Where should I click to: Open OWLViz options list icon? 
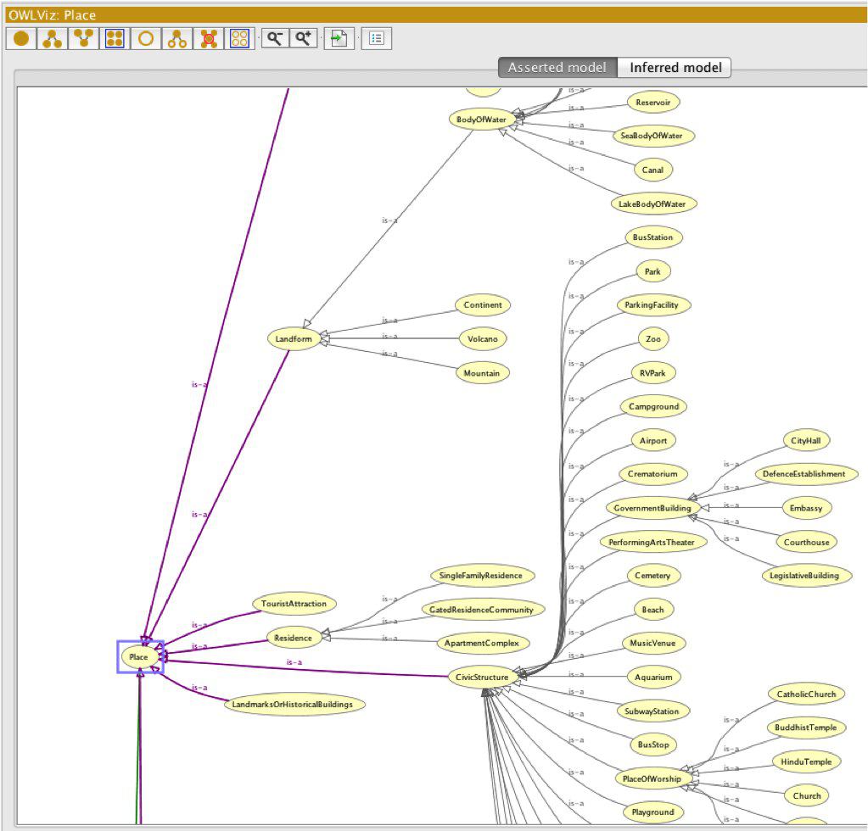pyautogui.click(x=377, y=38)
